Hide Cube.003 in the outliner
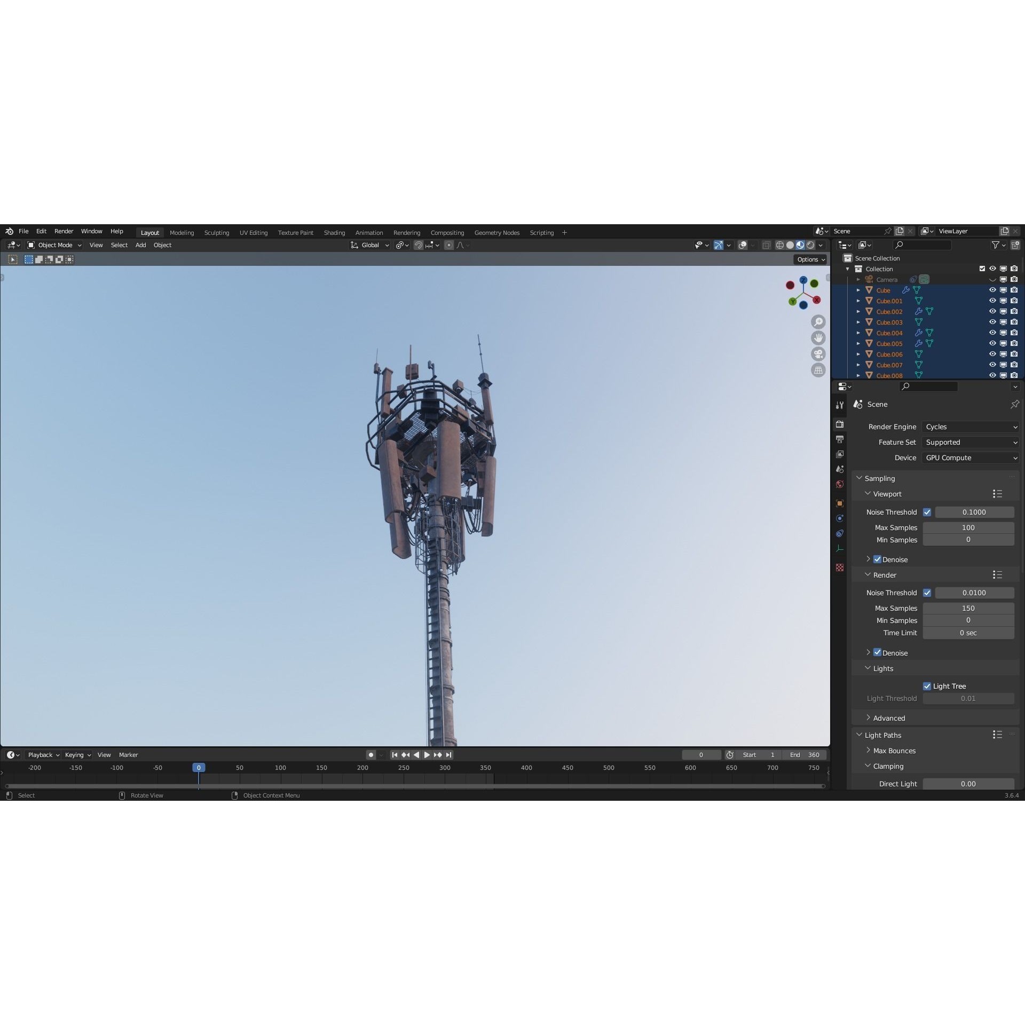Image resolution: width=1025 pixels, height=1025 pixels. [992, 322]
